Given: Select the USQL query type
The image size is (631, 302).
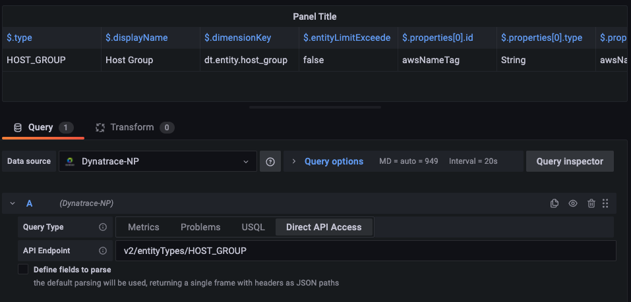Looking at the screenshot, I should click(253, 227).
